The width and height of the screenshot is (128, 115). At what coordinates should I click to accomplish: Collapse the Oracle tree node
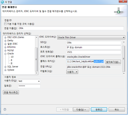tap(5, 54)
